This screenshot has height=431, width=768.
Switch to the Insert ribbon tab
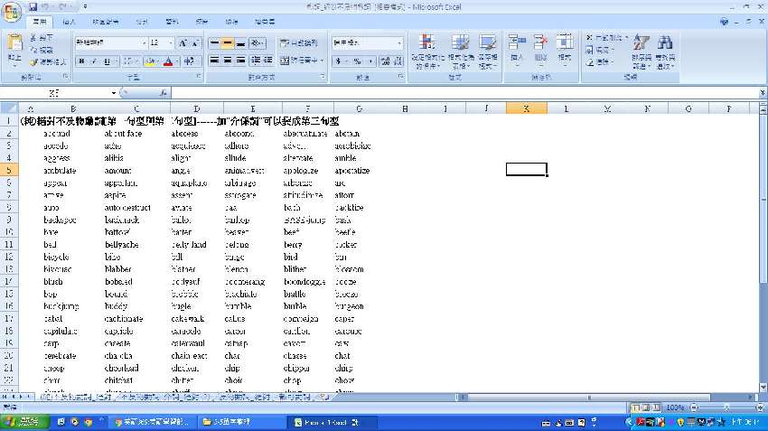point(69,22)
